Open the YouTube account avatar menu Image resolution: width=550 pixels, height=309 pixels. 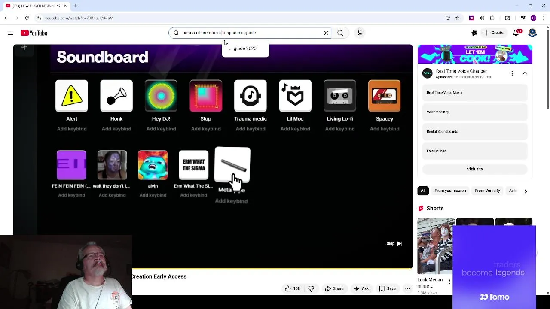pyautogui.click(x=533, y=33)
